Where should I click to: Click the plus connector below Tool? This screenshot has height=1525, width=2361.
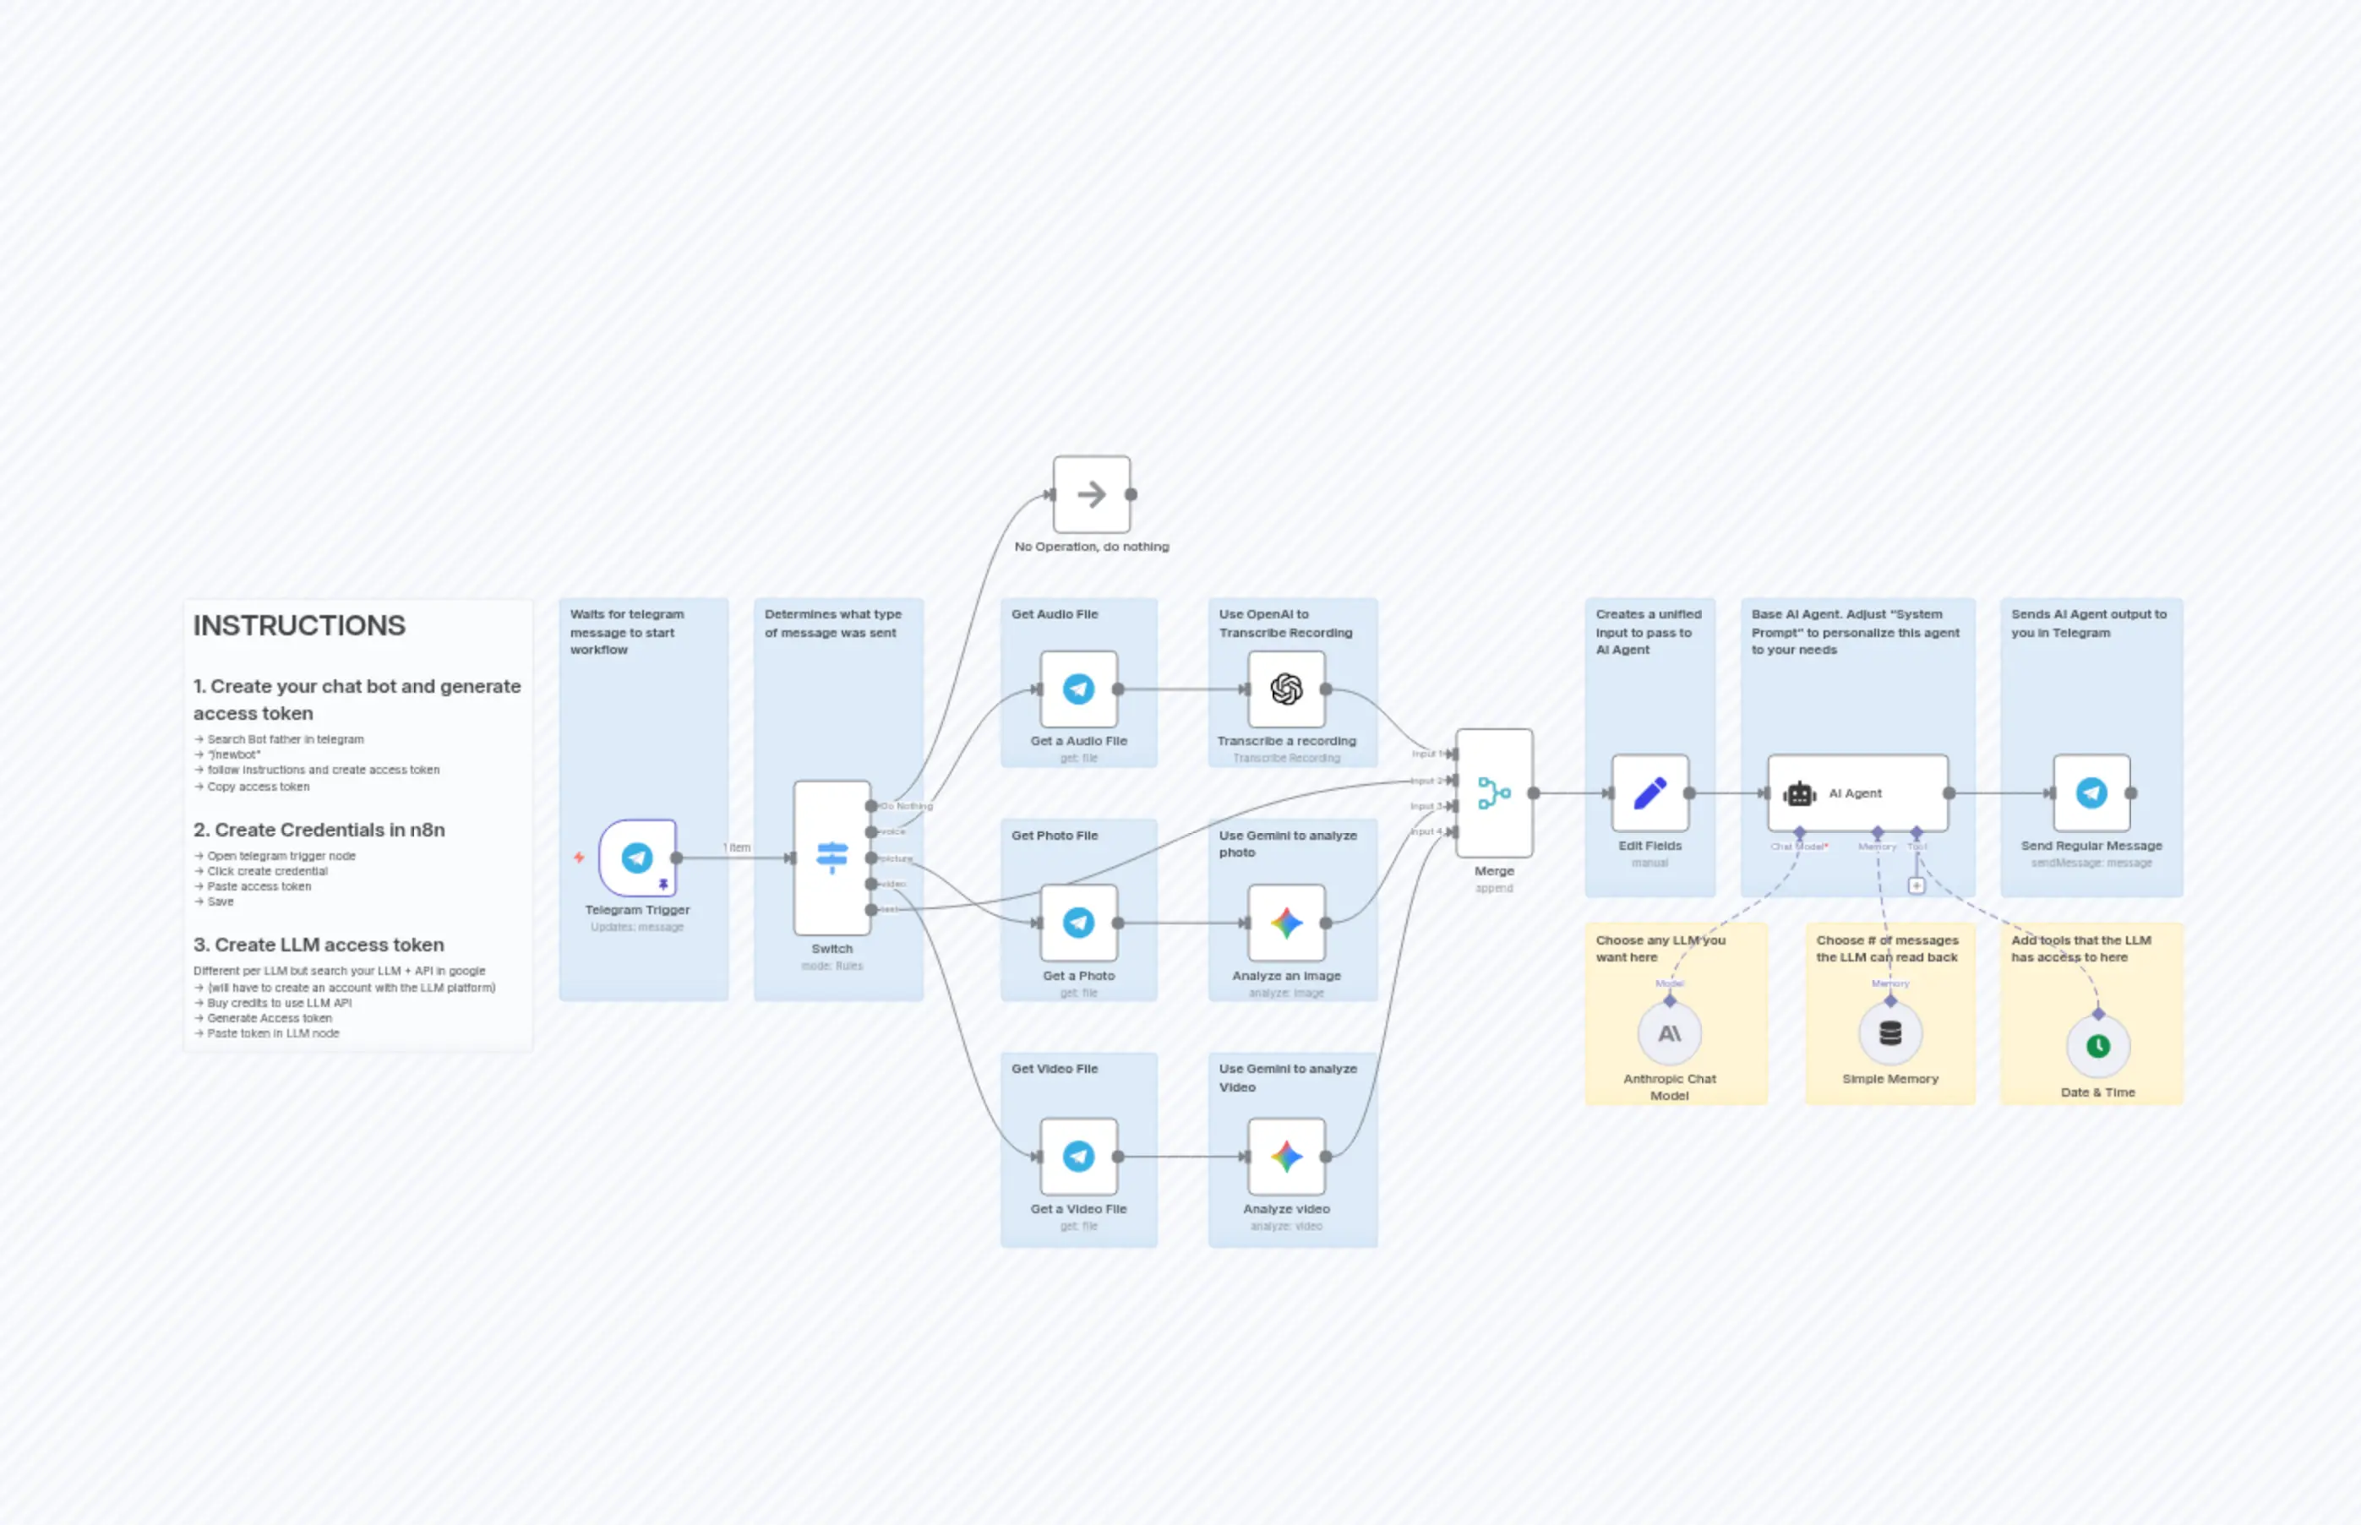pyautogui.click(x=1917, y=888)
